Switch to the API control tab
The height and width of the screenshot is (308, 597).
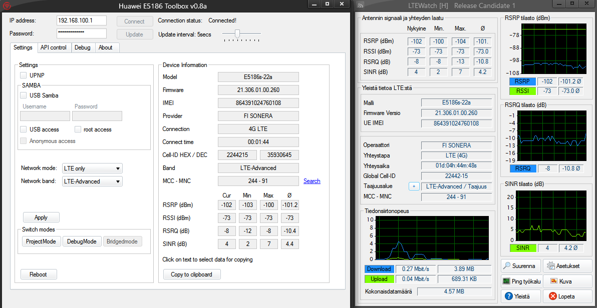54,47
